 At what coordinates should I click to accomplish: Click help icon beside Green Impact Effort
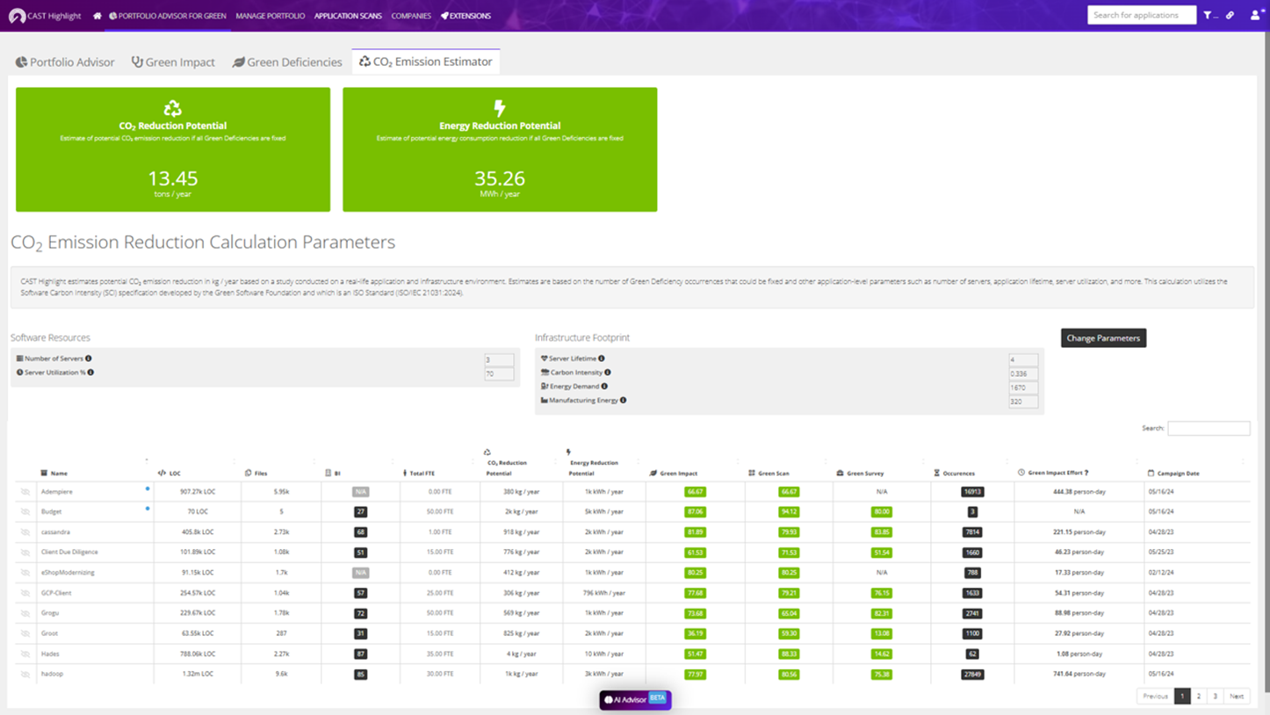click(1086, 473)
